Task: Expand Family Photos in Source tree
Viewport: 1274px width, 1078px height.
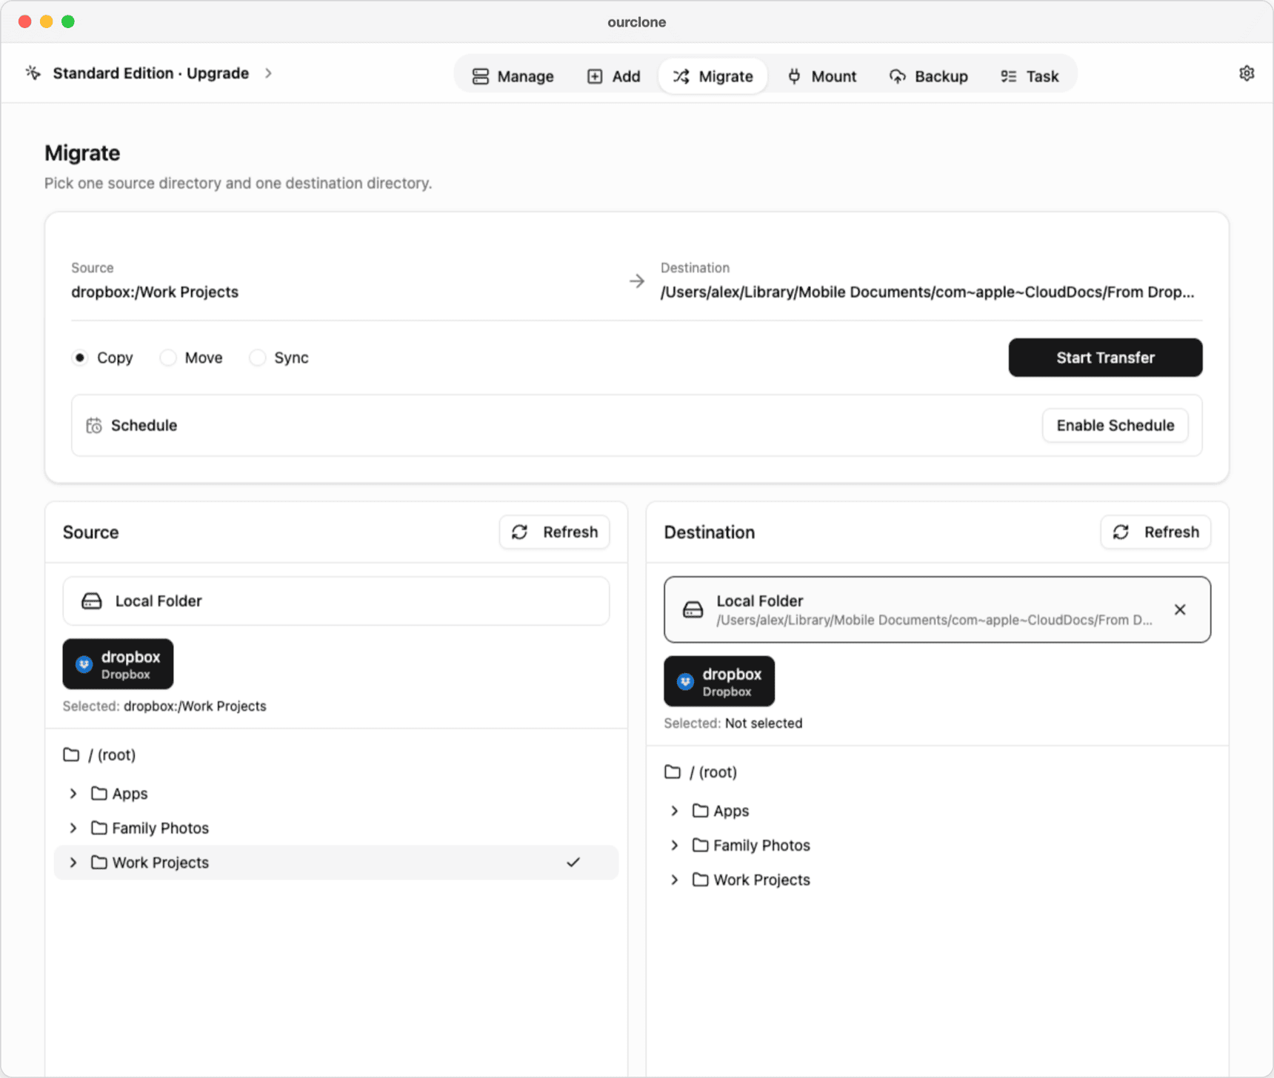Action: (x=73, y=828)
